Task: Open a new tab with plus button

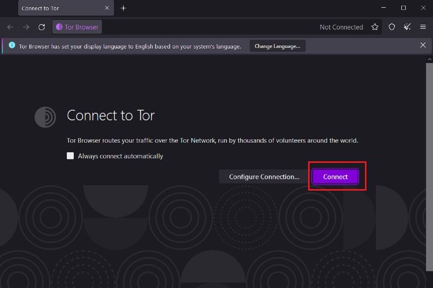Action: (x=123, y=8)
